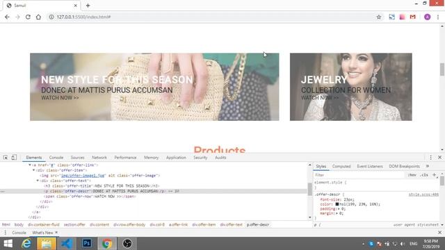Expand the margin shorthand property
Screen dimensions: 445x250
337,213
